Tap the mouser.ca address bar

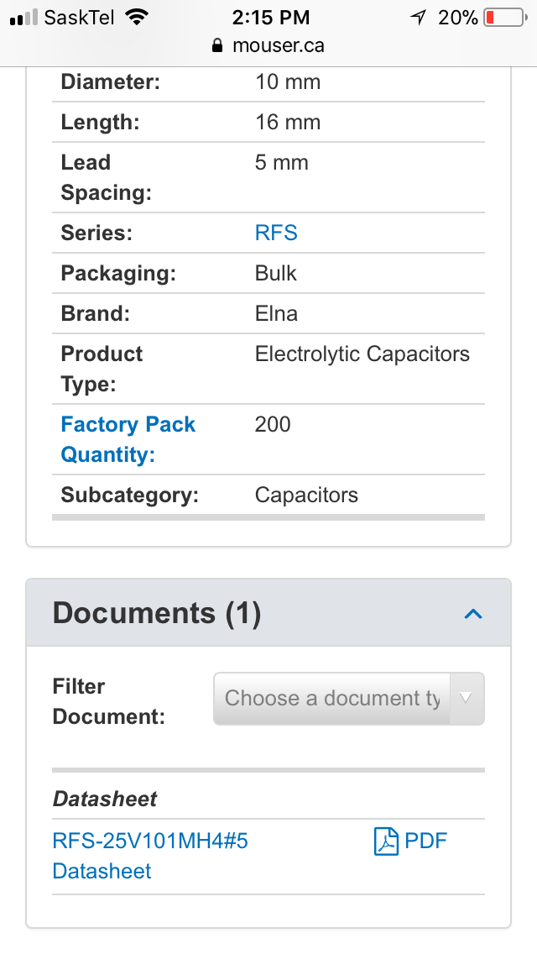268,45
